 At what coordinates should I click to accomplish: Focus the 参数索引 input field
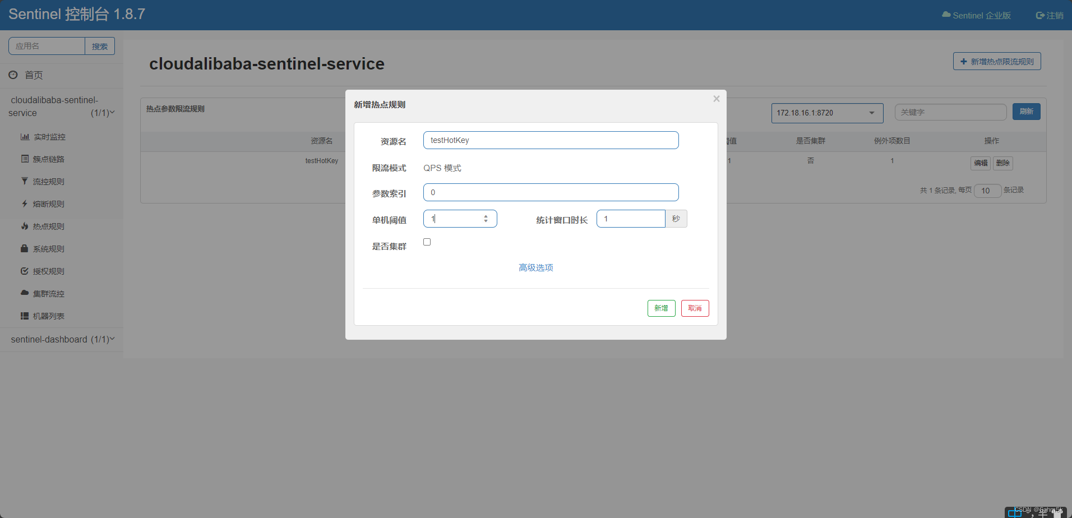click(551, 192)
